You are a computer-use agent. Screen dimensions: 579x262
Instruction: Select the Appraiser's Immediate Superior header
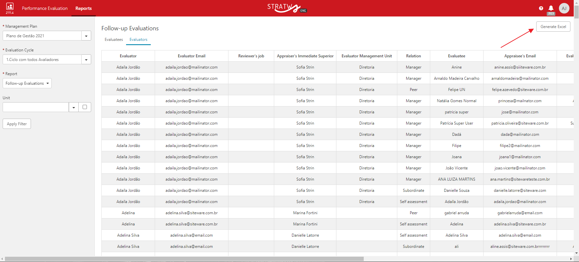305,56
